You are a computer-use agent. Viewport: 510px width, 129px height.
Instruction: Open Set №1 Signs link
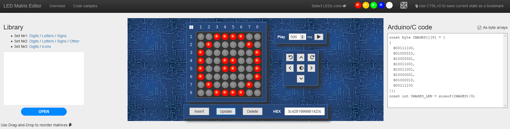coord(62,36)
